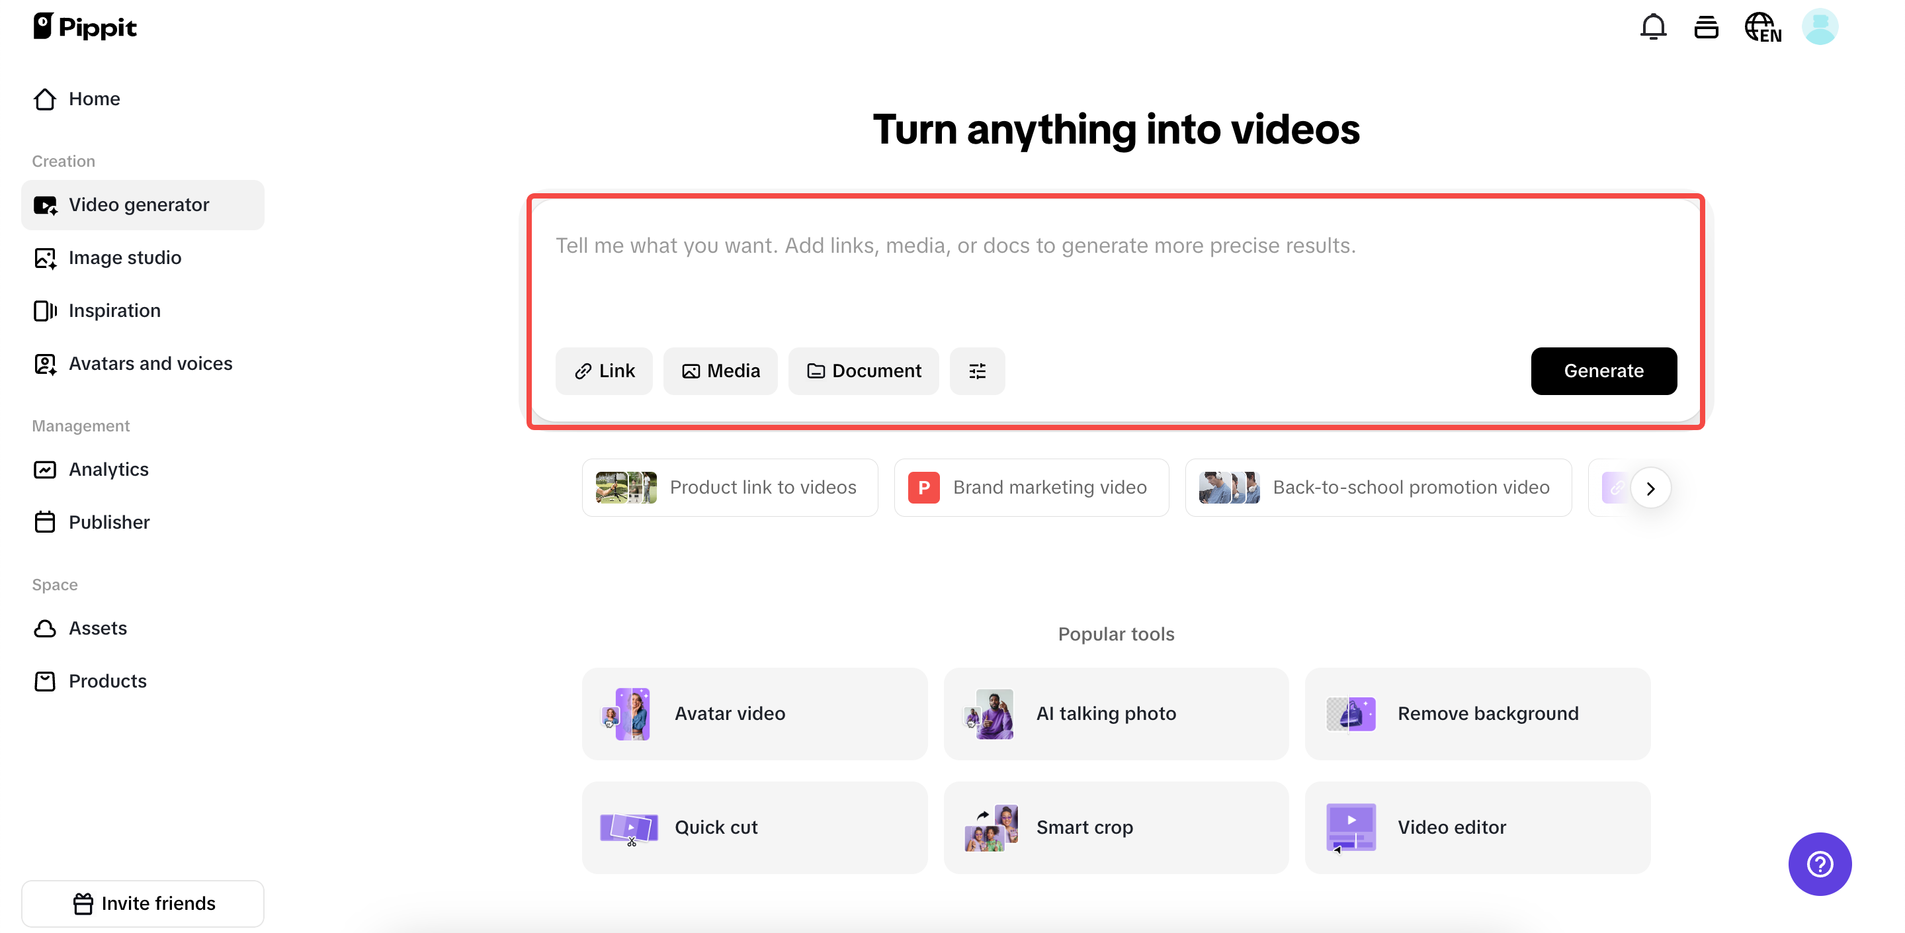Viewport: 1905px width, 933px height.
Task: Click the Invite friends button
Action: 143,903
